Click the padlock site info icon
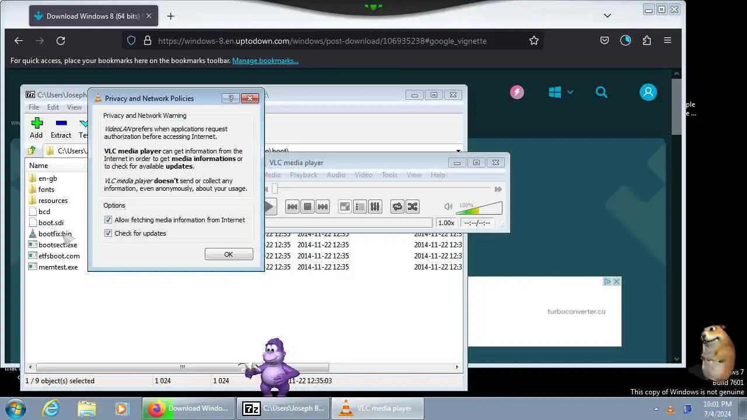Image resolution: width=747 pixels, height=420 pixels. tap(147, 41)
